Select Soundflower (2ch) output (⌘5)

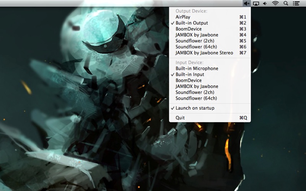210,41
